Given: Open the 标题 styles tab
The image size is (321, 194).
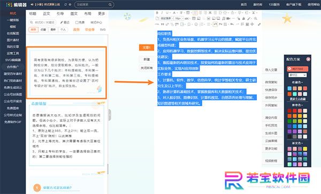Looking at the screenshot, I should (x=33, y=14).
